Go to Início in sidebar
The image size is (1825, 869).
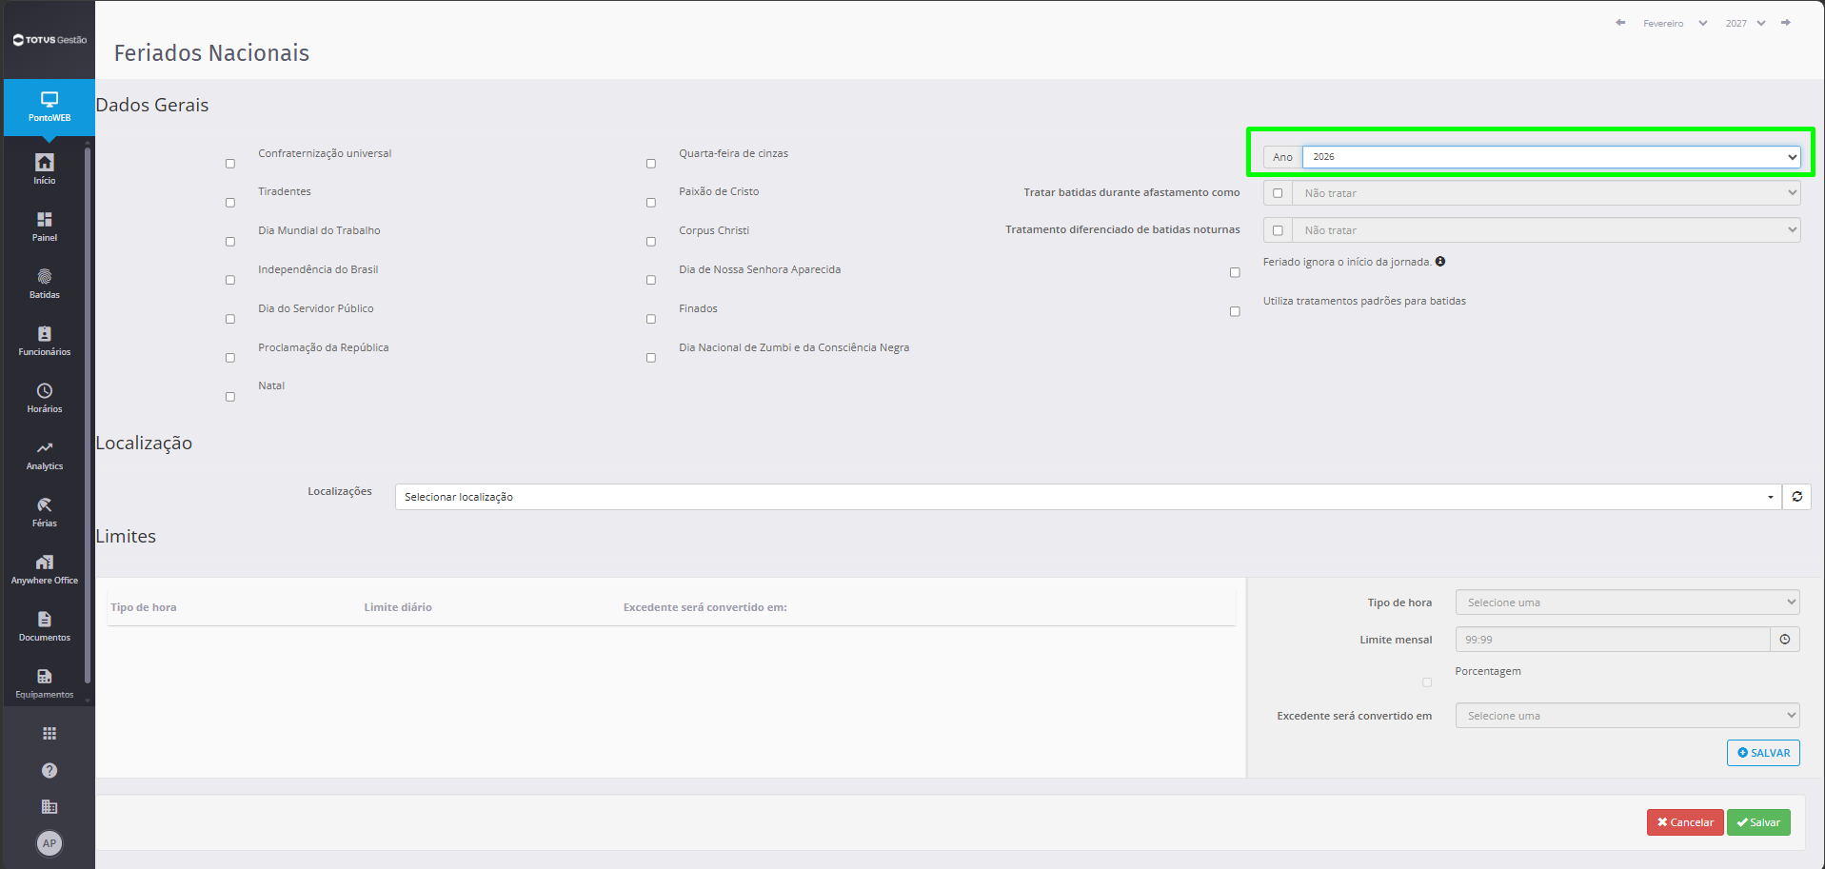pos(45,168)
